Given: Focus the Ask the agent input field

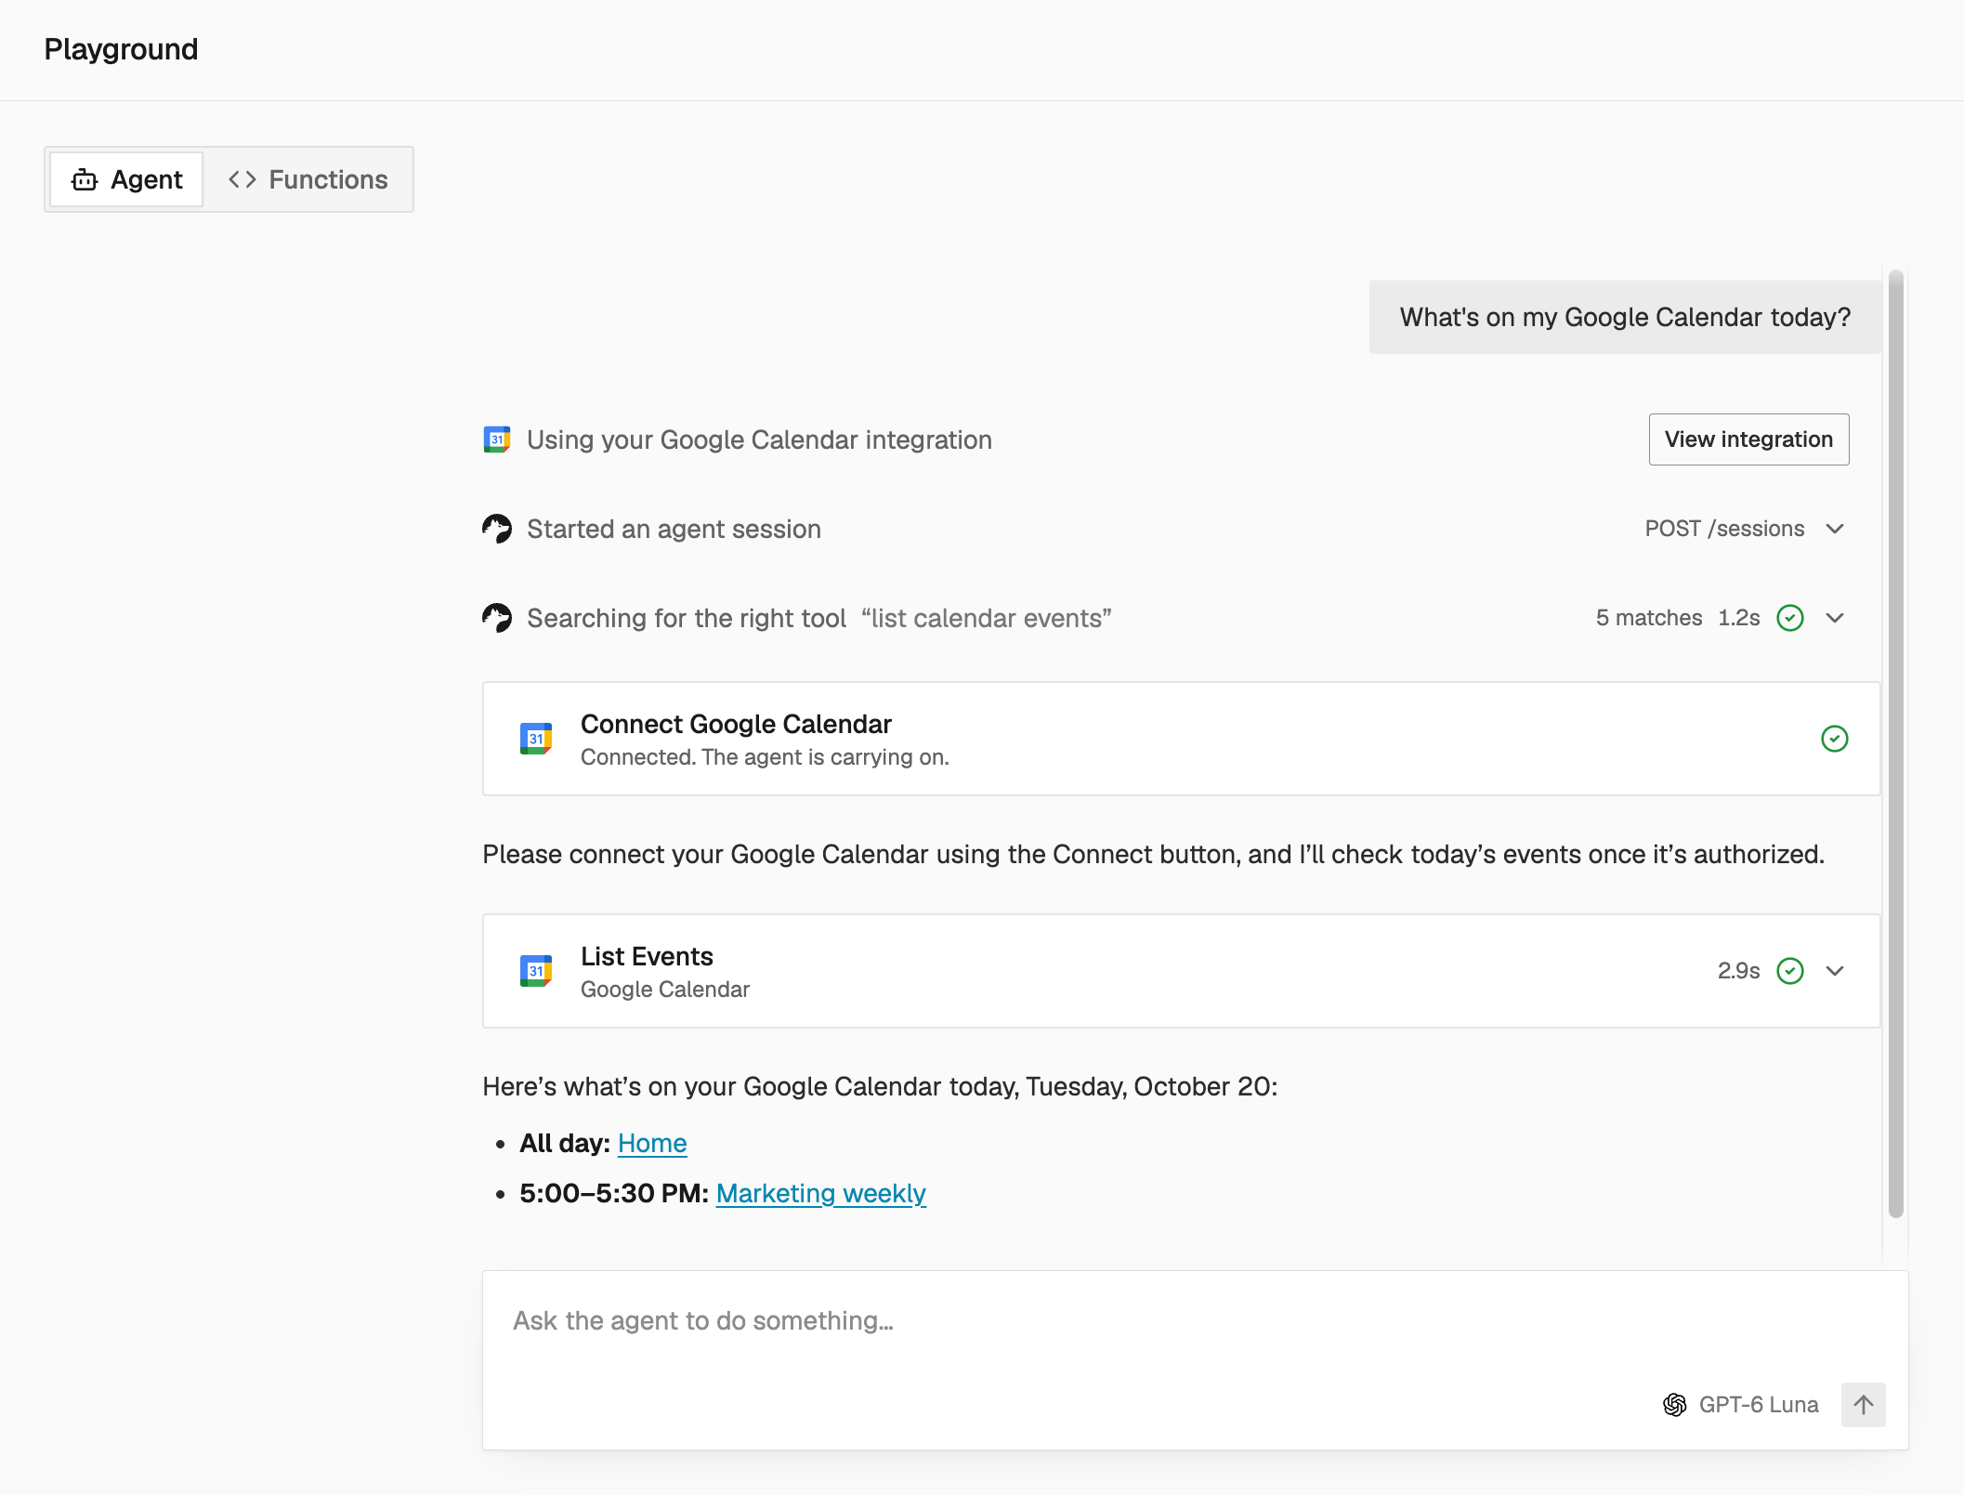Looking at the screenshot, I should click(1195, 1320).
